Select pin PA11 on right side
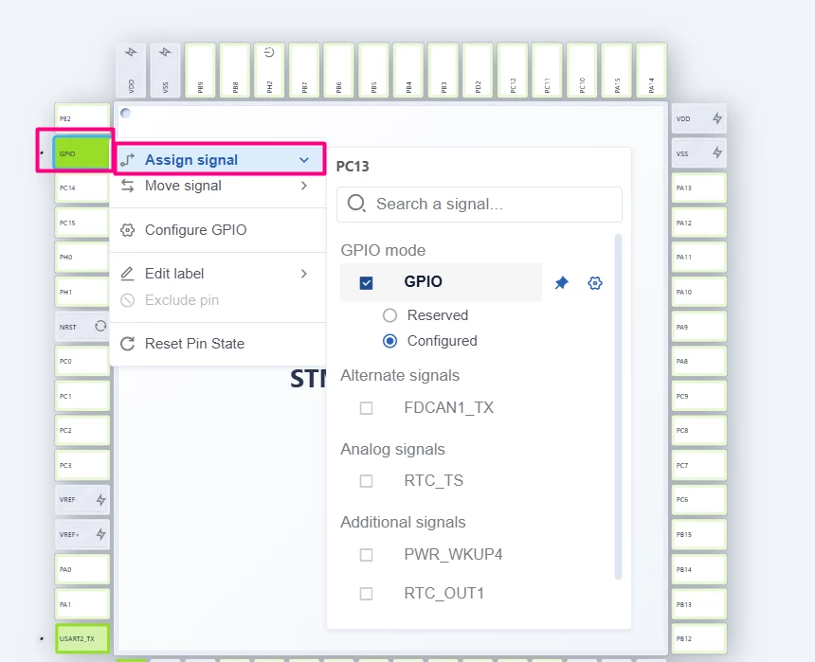This screenshot has height=662, width=815. (x=699, y=258)
